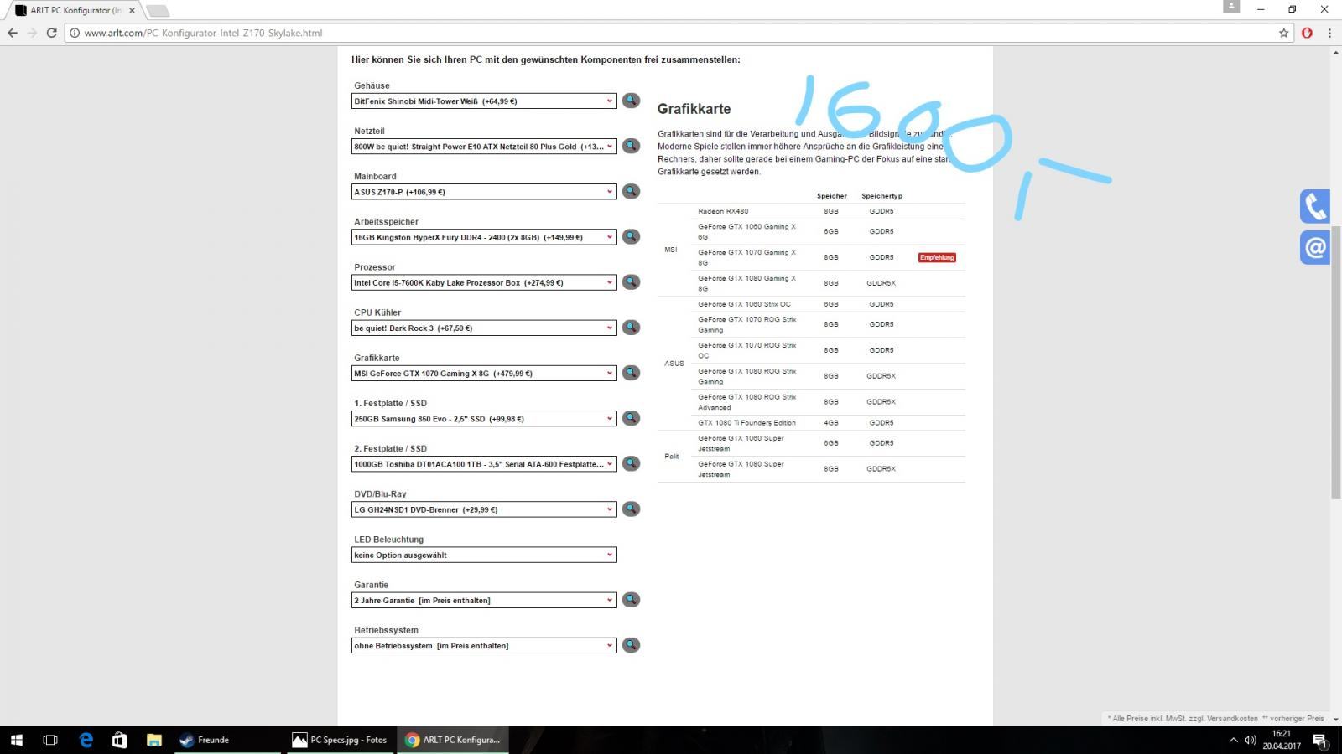
Task: Click the browser address bar URL
Action: [203, 33]
